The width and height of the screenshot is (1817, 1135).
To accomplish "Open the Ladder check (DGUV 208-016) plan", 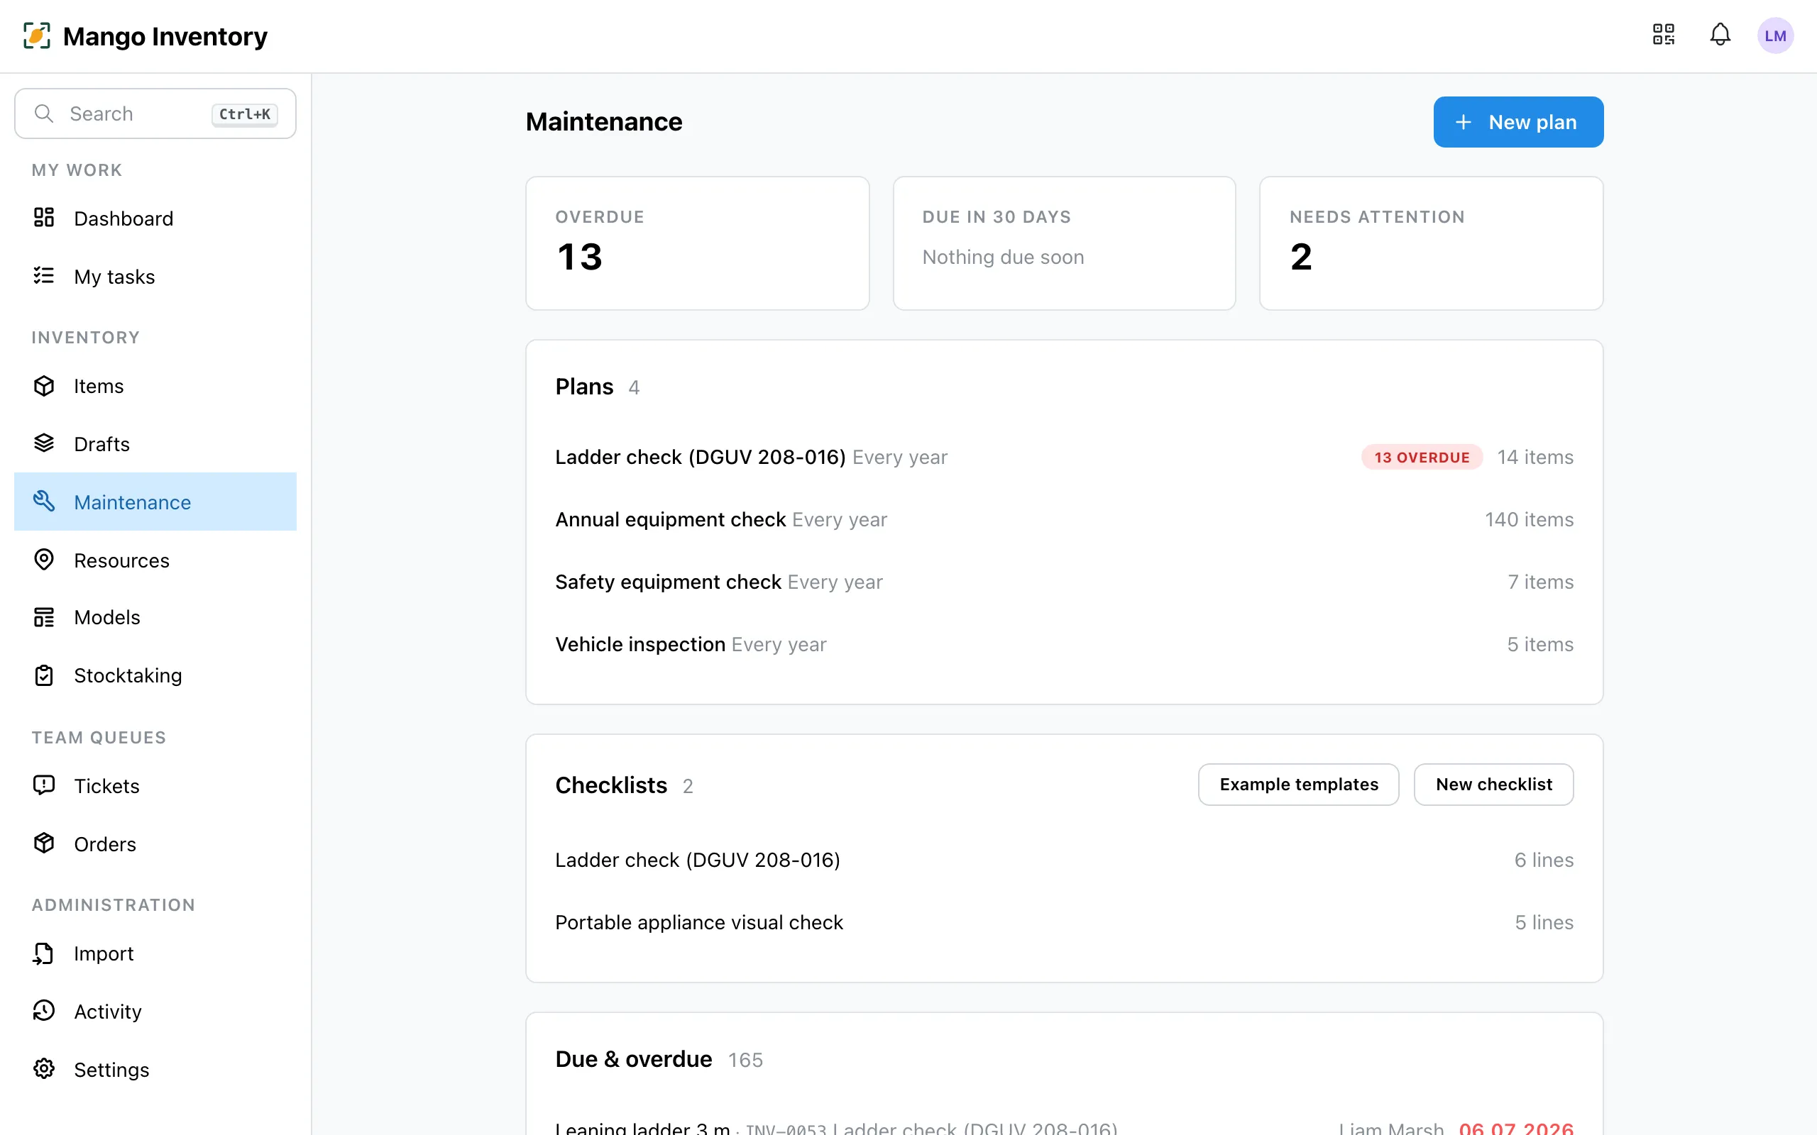I will coord(1064,457).
